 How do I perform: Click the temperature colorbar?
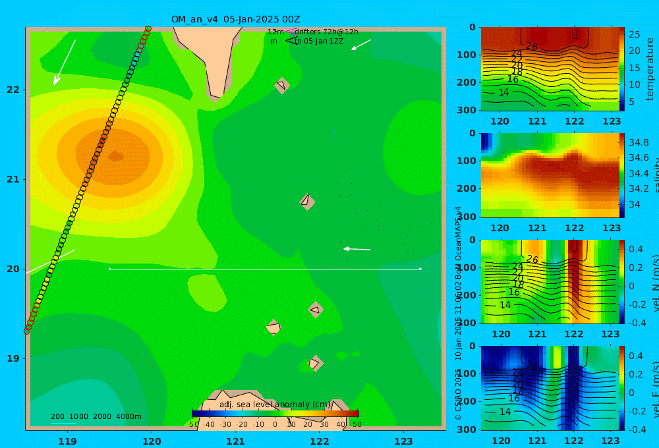pos(622,69)
